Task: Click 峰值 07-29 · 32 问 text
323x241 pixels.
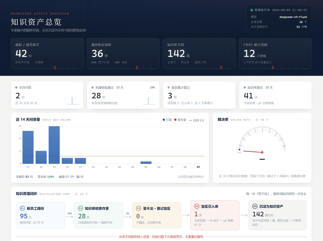Action: tap(71, 177)
